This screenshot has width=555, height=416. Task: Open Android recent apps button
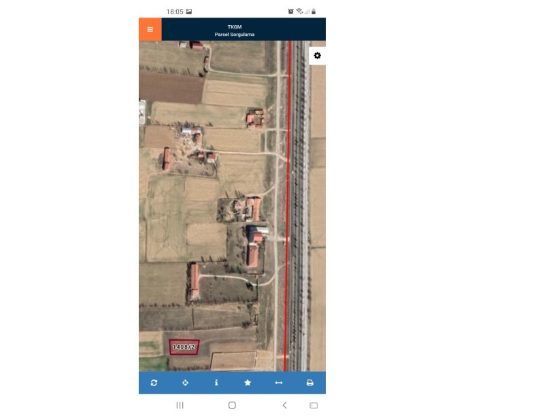tap(180, 405)
